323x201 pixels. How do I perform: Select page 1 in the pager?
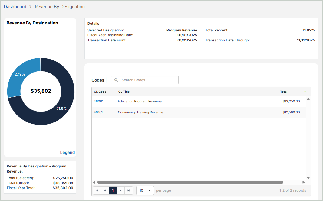point(113,190)
